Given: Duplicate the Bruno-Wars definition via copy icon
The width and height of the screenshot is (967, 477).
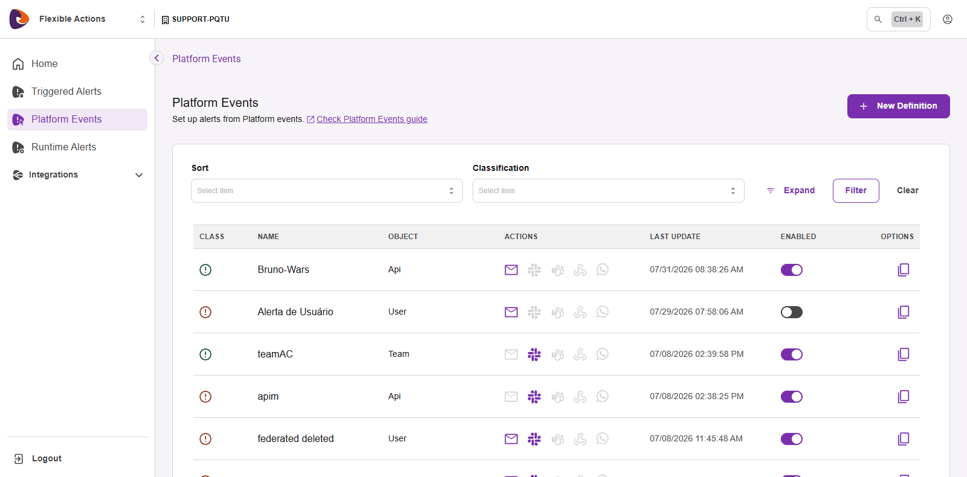Looking at the screenshot, I should click(x=904, y=270).
